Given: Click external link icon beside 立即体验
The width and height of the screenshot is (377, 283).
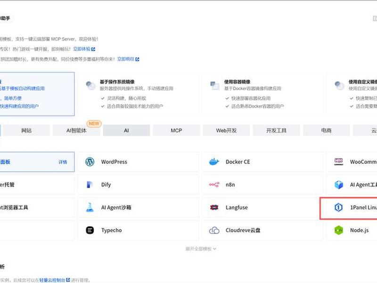Looking at the screenshot, I should coord(93,49).
